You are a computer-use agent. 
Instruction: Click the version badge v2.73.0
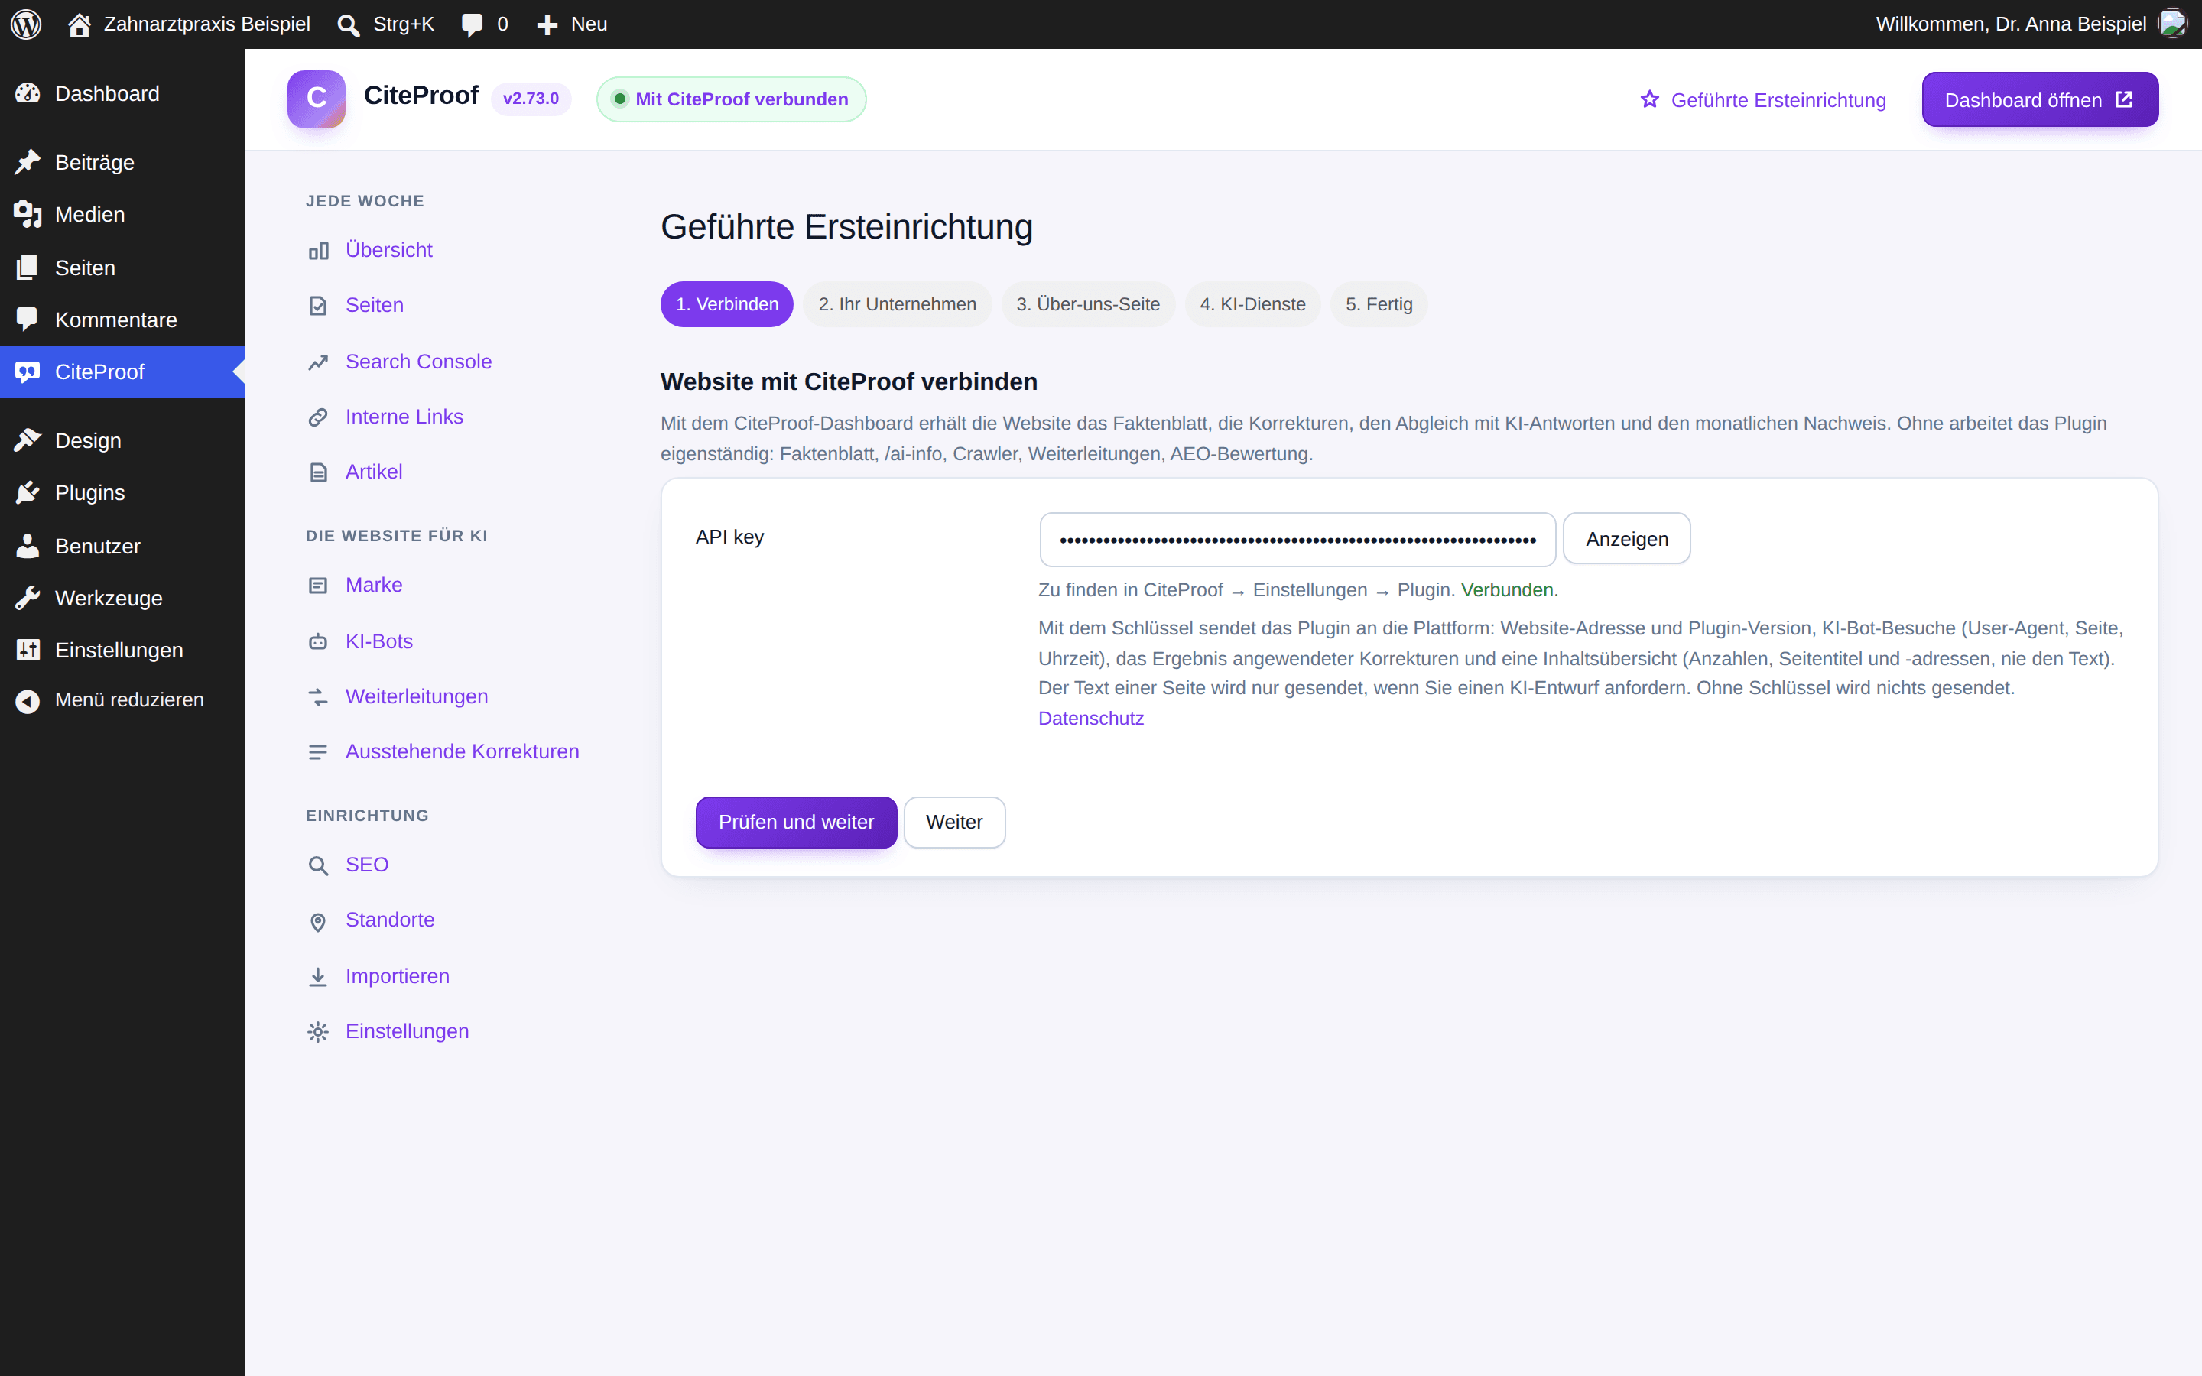(531, 99)
